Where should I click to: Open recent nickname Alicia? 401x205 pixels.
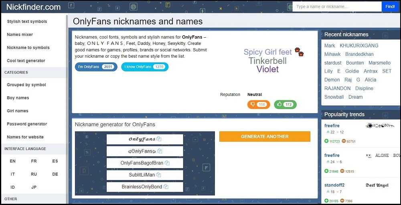(x=370, y=80)
